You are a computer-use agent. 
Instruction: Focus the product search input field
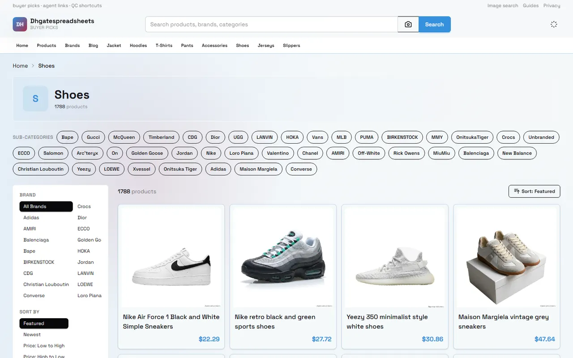pos(271,25)
